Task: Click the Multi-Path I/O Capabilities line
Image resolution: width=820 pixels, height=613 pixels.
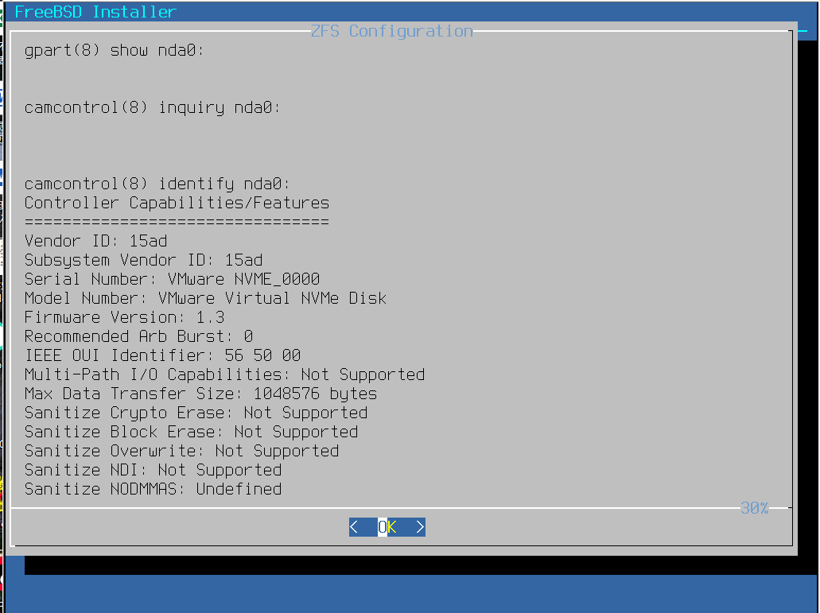Action: coord(224,374)
